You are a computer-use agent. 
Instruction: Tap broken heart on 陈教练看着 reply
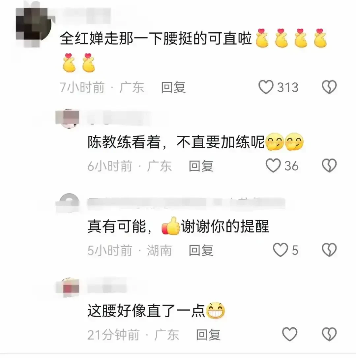click(x=329, y=165)
